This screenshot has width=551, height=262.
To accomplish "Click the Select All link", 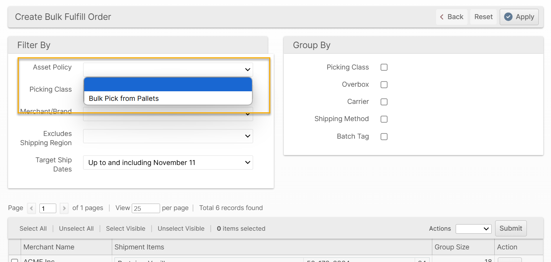I will 33,228.
